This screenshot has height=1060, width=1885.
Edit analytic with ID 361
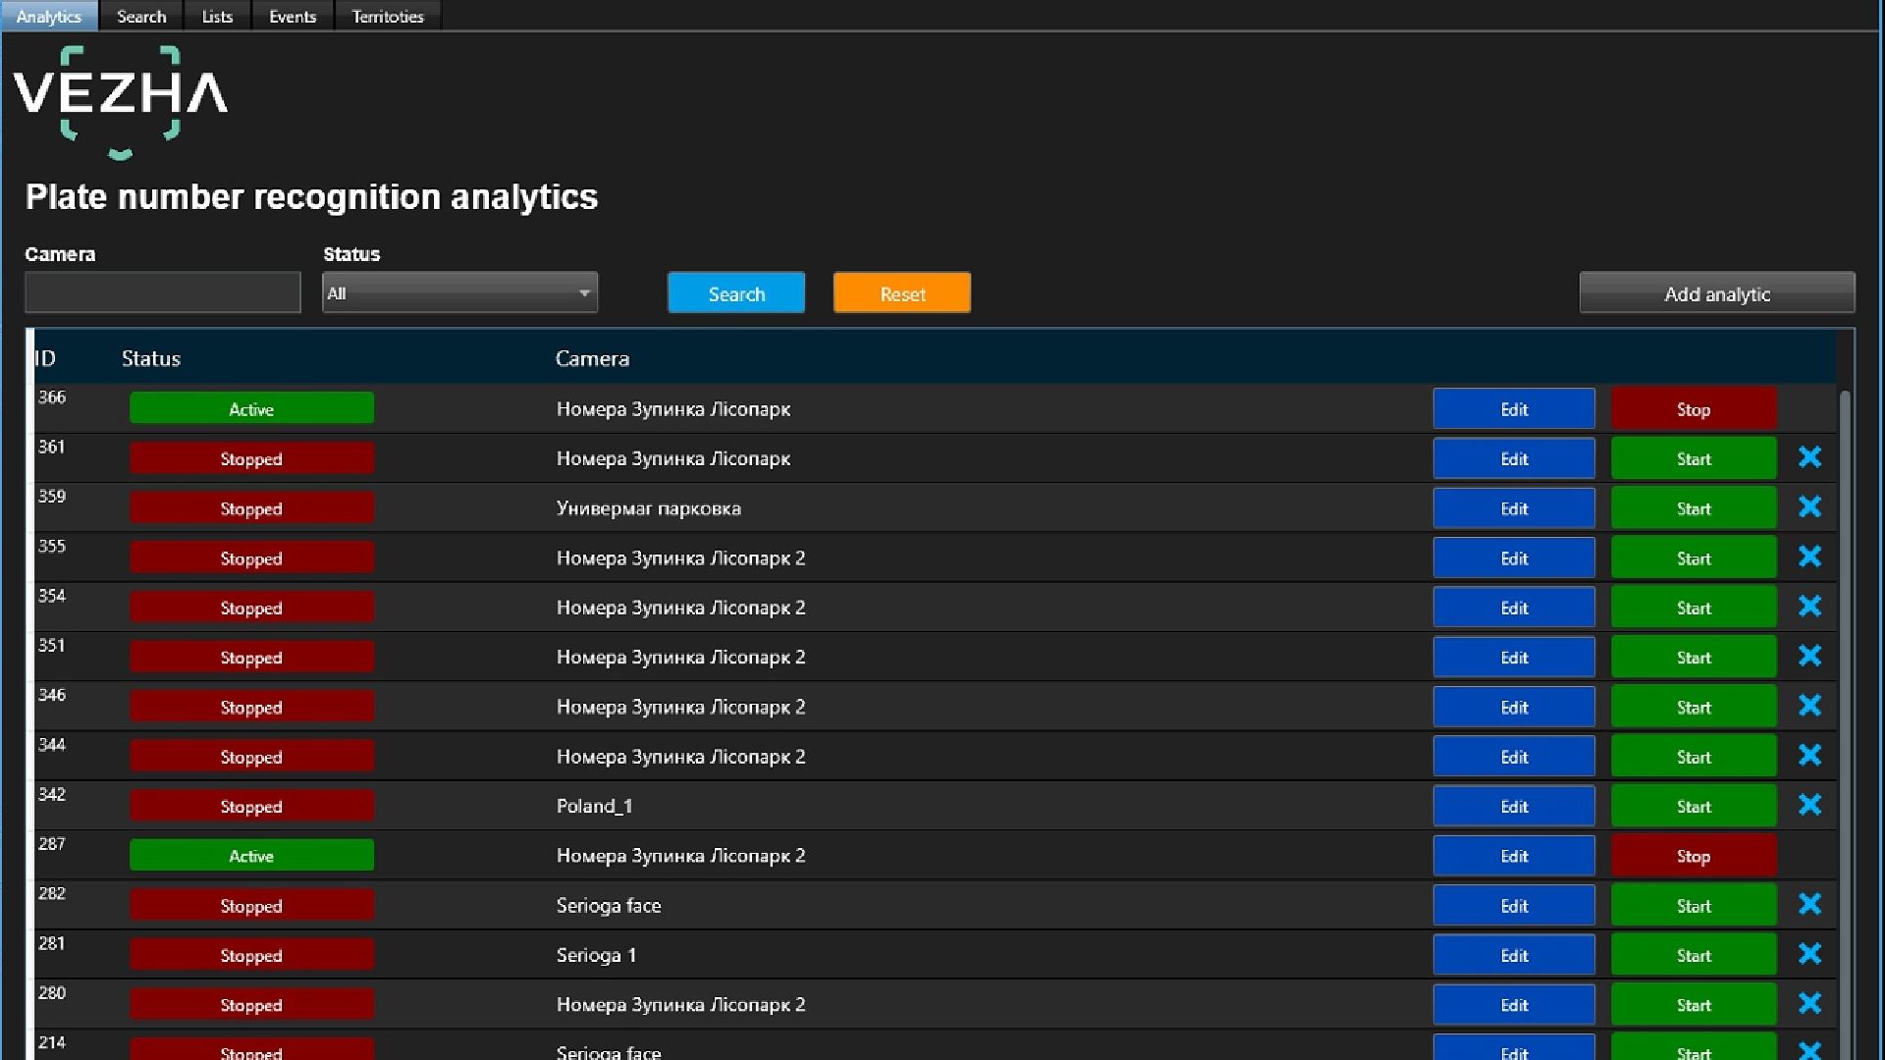(x=1514, y=458)
